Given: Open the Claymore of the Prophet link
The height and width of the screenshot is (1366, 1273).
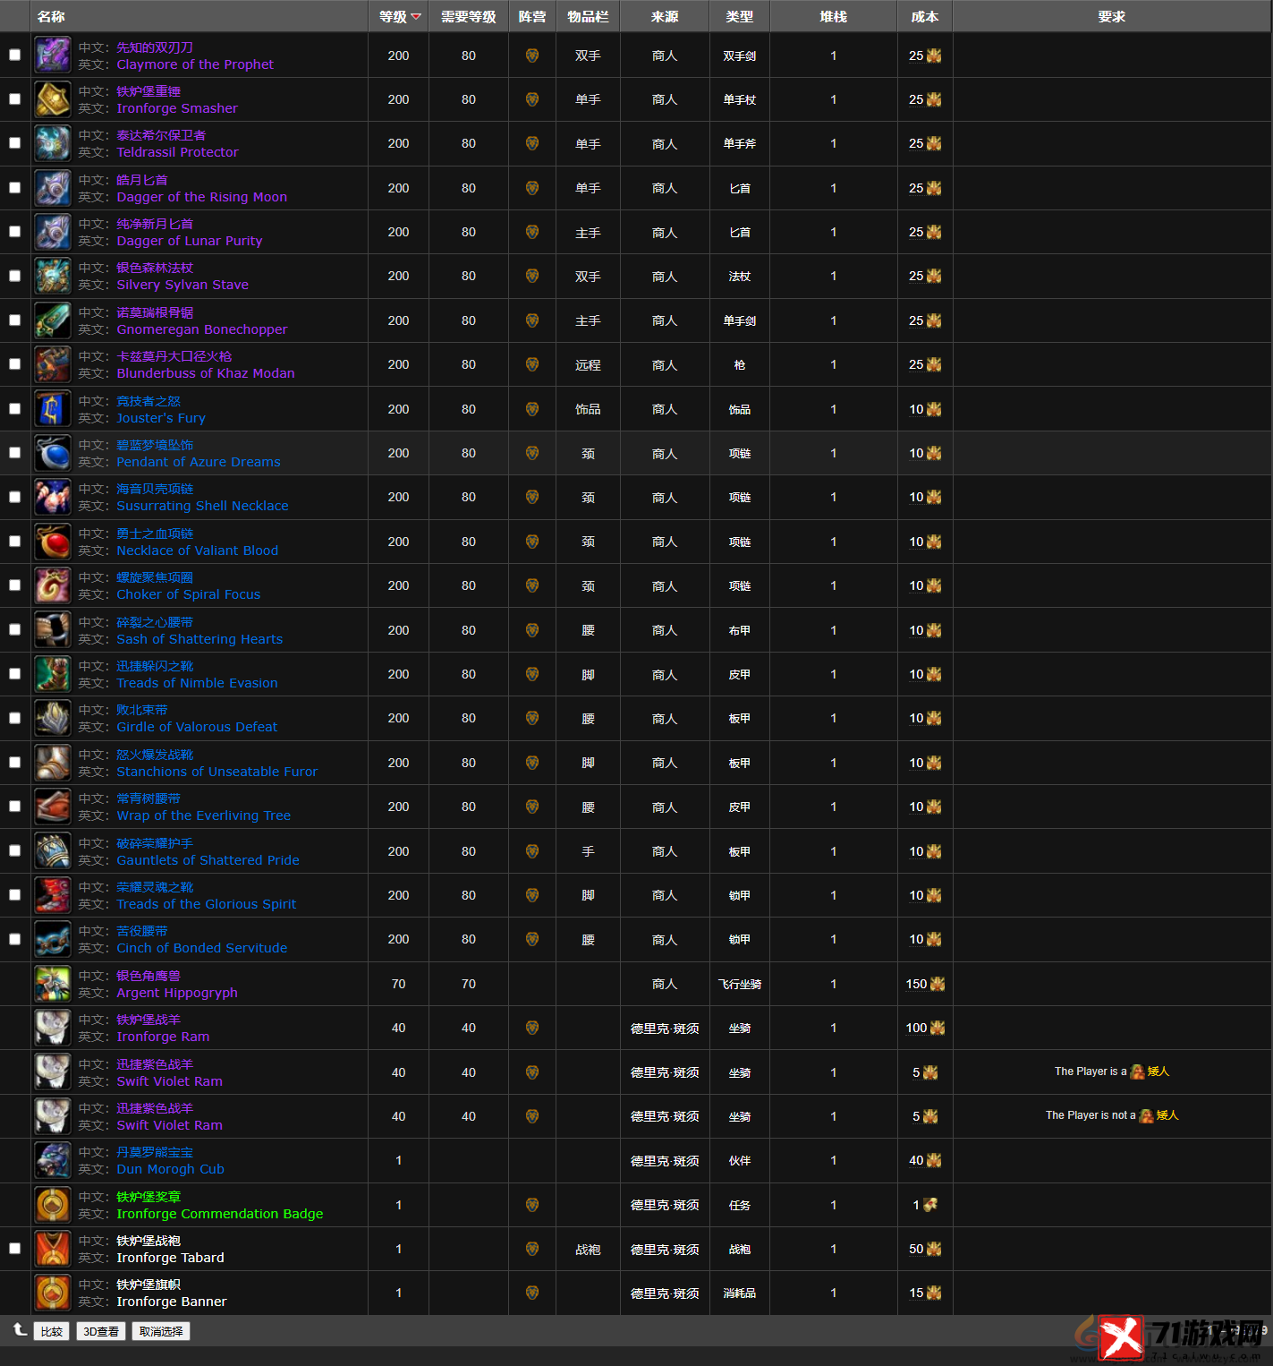Looking at the screenshot, I should pyautogui.click(x=195, y=64).
